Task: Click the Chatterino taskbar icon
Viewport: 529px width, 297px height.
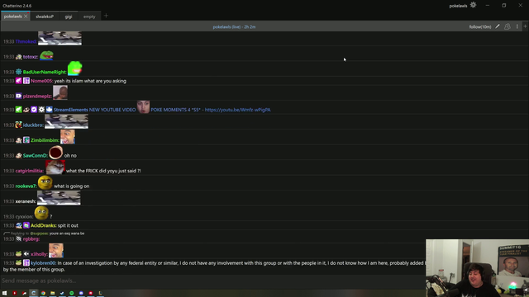Action: 33,293
